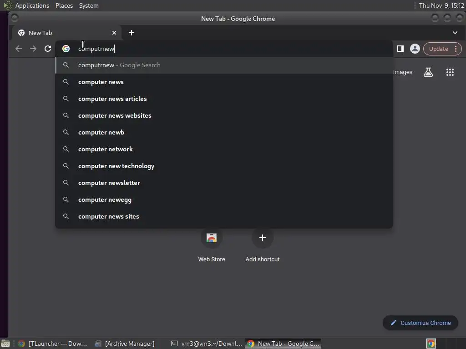
Task: Open the Google apps grid
Action: click(x=450, y=72)
